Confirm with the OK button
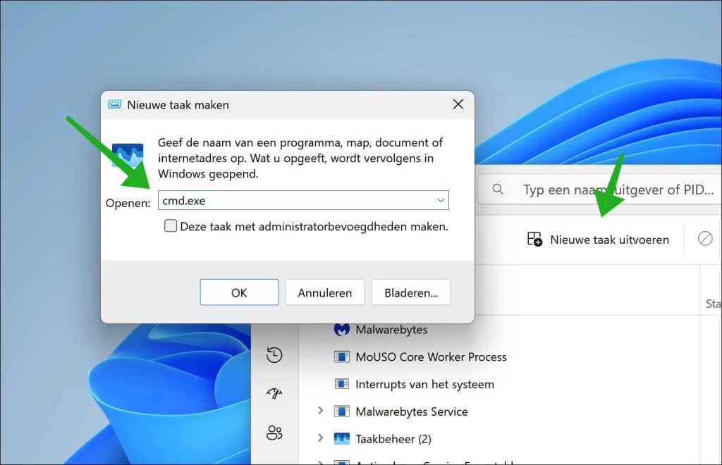Image resolution: width=722 pixels, height=465 pixels. pos(239,292)
